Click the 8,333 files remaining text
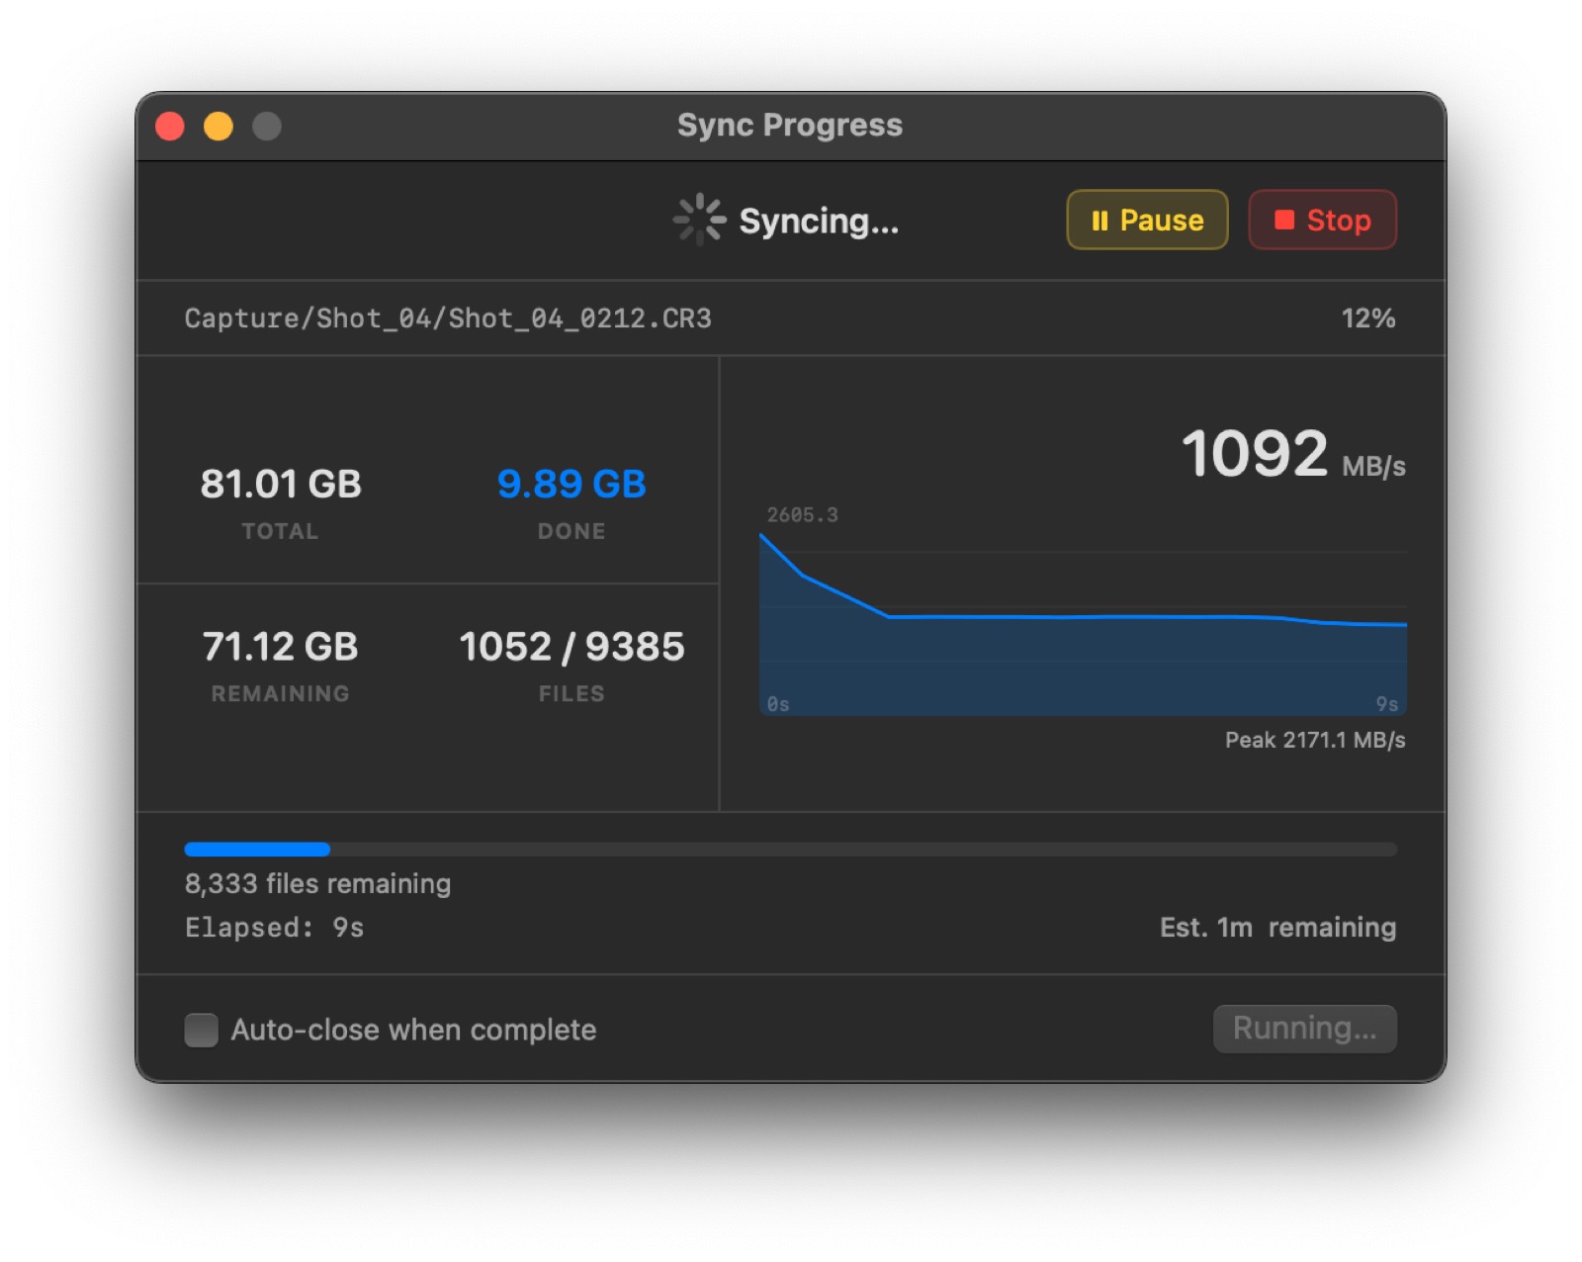The height and width of the screenshot is (1262, 1582). (317, 883)
